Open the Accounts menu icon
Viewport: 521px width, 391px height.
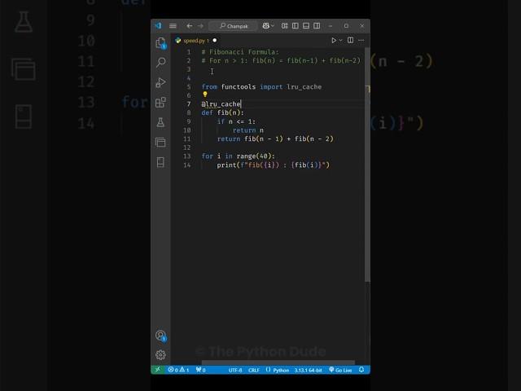coord(161,336)
